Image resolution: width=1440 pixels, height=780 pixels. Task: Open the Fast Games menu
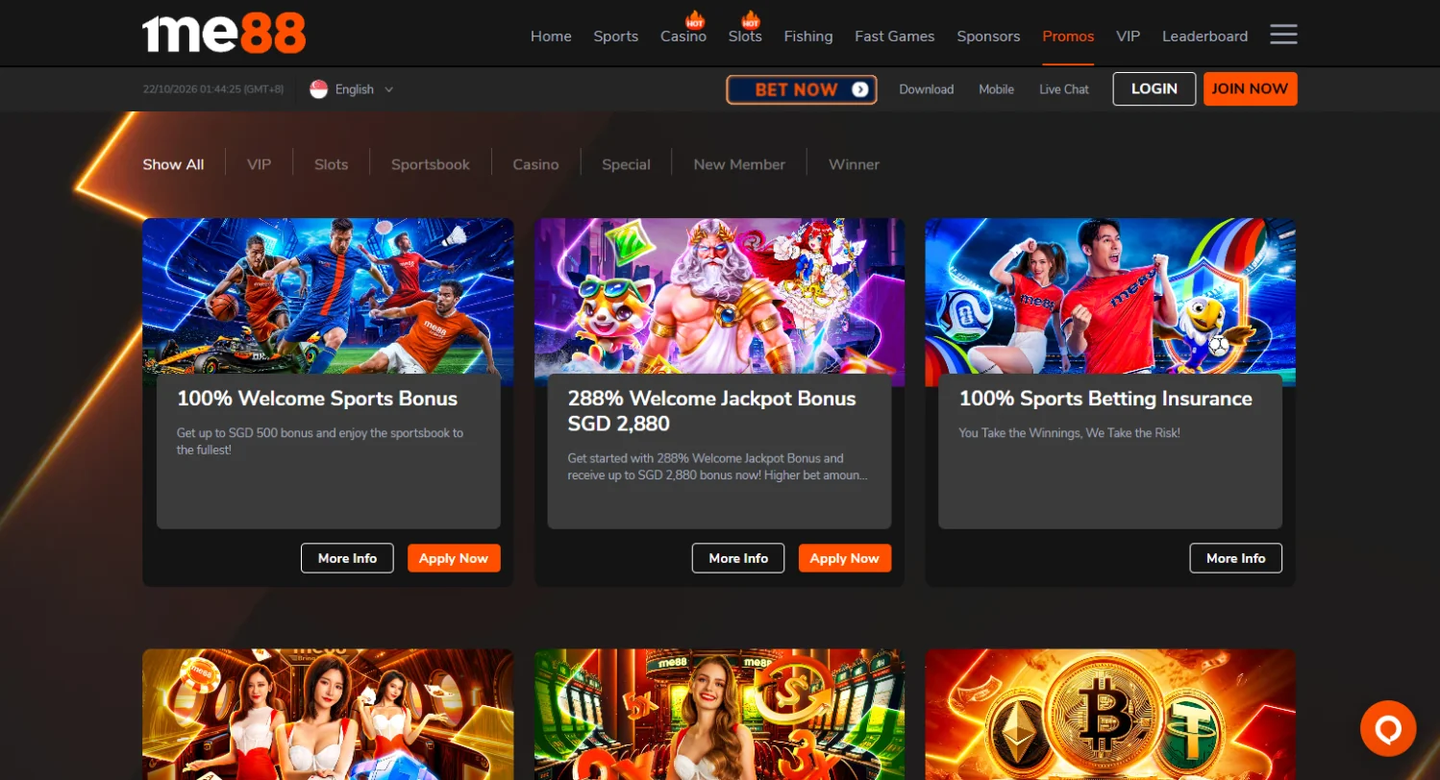click(895, 37)
